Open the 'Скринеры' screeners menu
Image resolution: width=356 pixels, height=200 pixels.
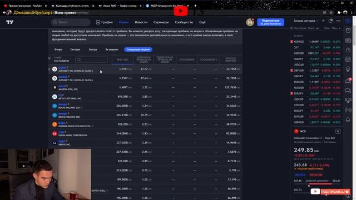point(161,22)
